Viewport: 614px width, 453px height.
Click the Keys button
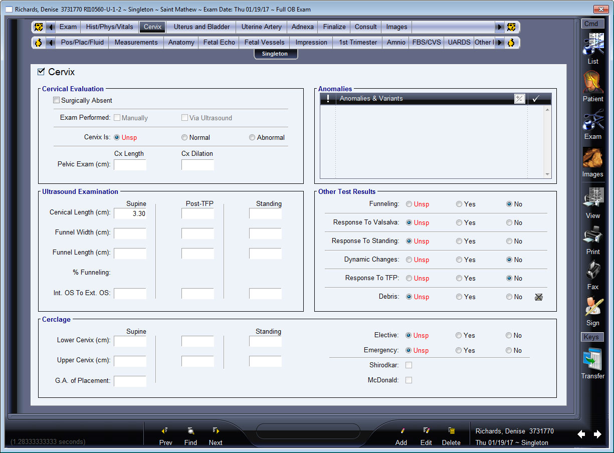pos(591,337)
